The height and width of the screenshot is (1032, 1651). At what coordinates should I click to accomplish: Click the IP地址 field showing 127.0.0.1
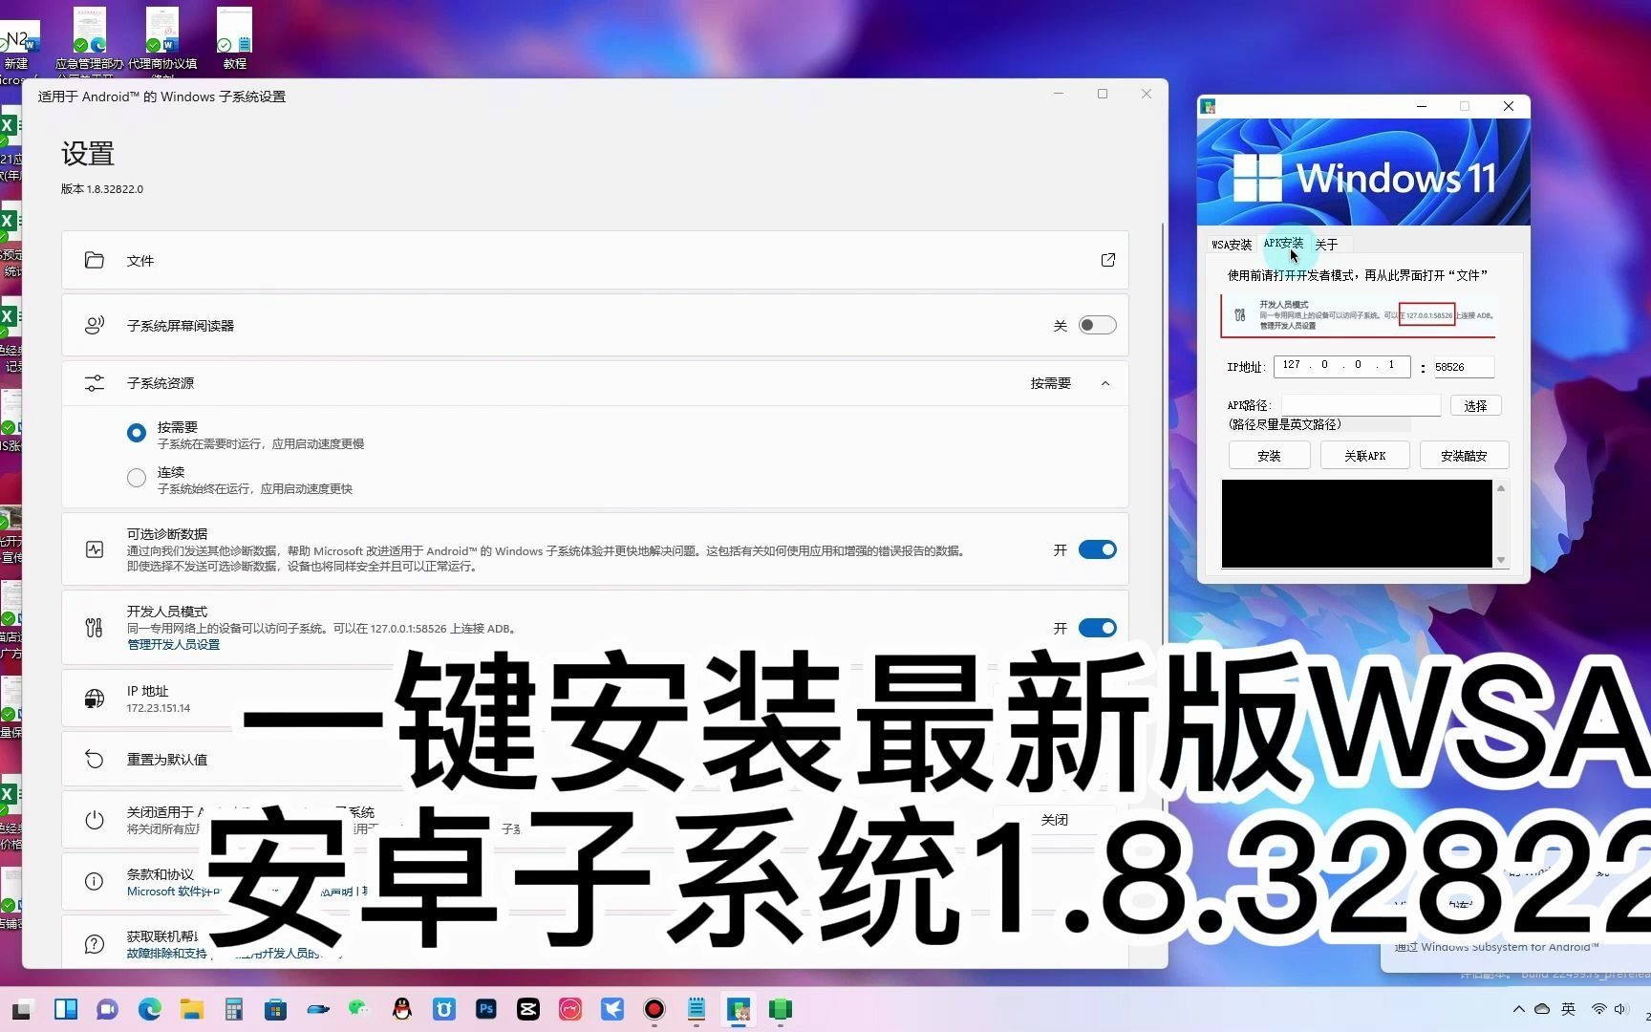pos(1341,366)
